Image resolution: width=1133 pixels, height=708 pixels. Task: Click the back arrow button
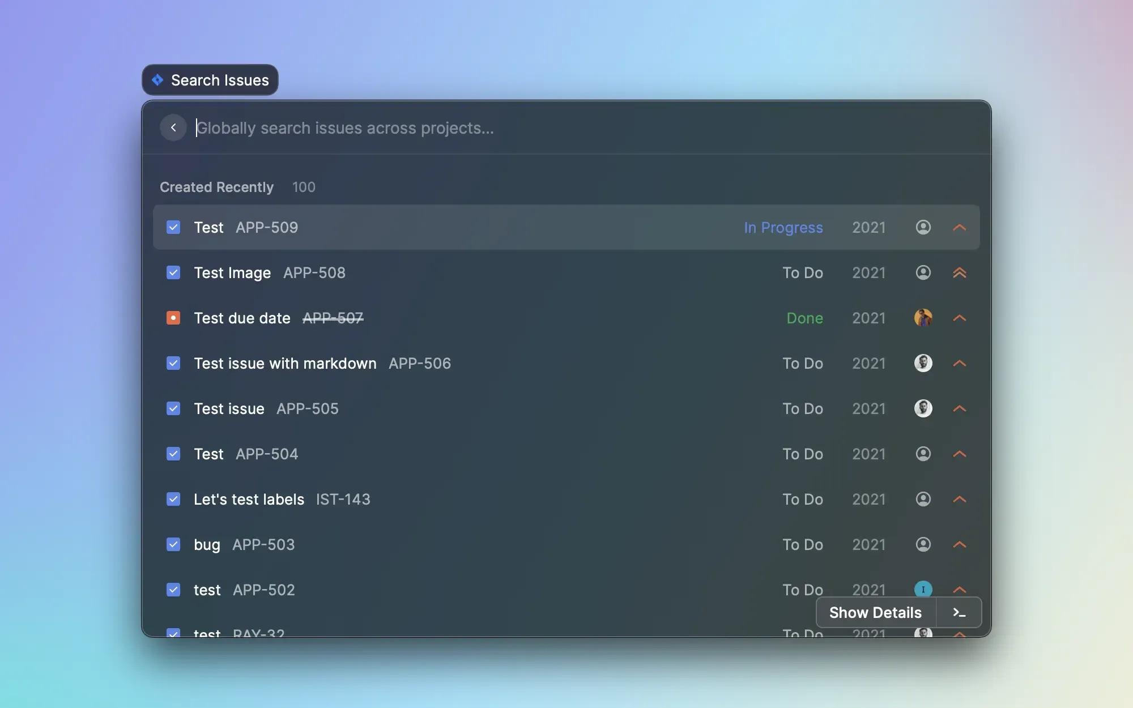[173, 127]
